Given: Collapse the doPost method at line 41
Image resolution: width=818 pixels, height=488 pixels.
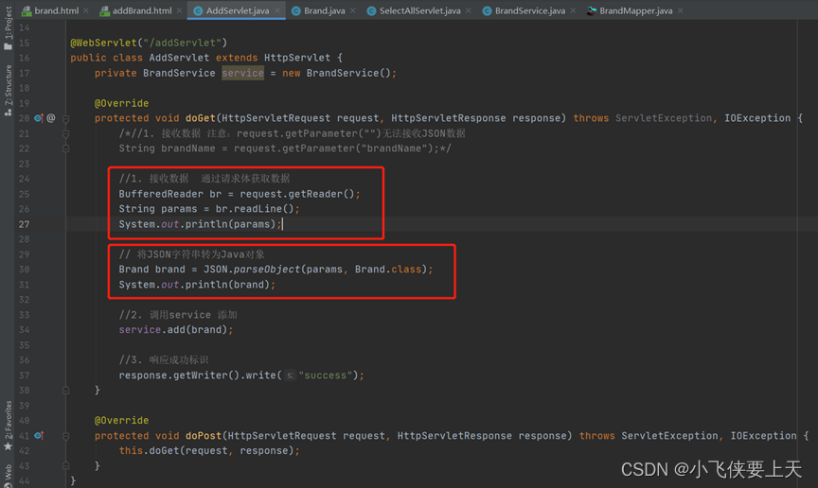Looking at the screenshot, I should click(65, 436).
